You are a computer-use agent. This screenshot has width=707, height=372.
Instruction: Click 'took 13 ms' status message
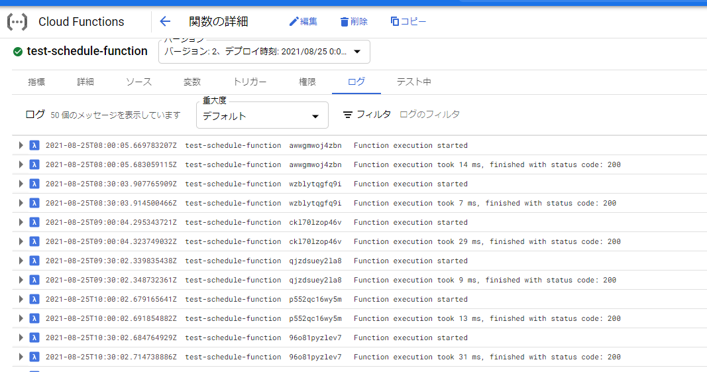(x=487, y=318)
